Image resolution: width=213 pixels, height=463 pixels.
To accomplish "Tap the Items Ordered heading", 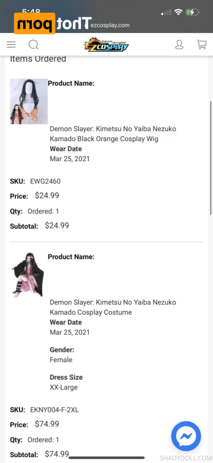I will coord(38,59).
